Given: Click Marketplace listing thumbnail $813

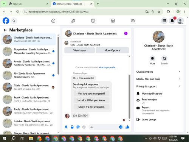Looking at the screenshot, I should coord(67,43).
